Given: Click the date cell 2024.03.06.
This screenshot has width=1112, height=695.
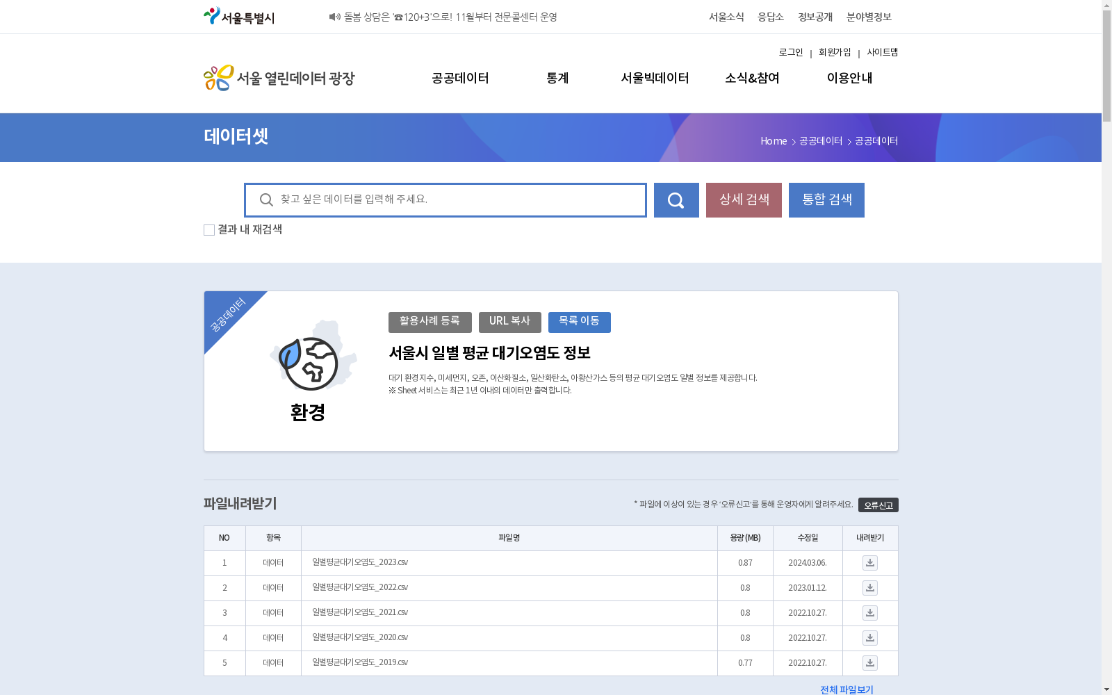Looking at the screenshot, I should click(x=808, y=563).
